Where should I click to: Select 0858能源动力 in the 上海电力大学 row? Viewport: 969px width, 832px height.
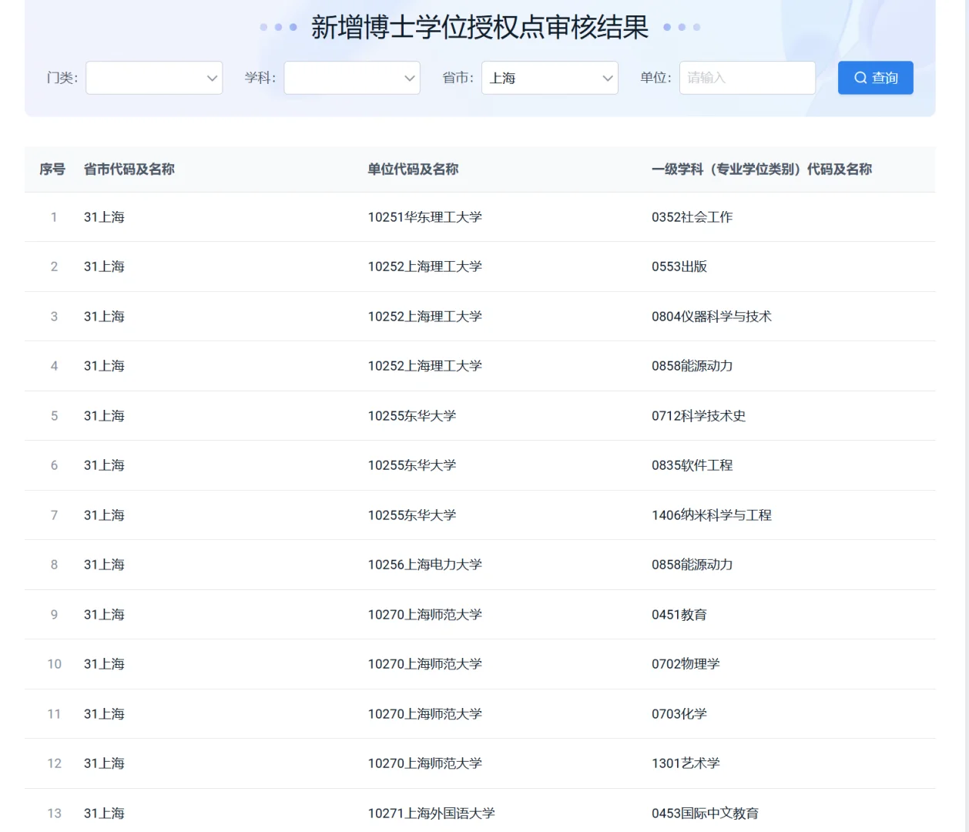[x=692, y=565]
